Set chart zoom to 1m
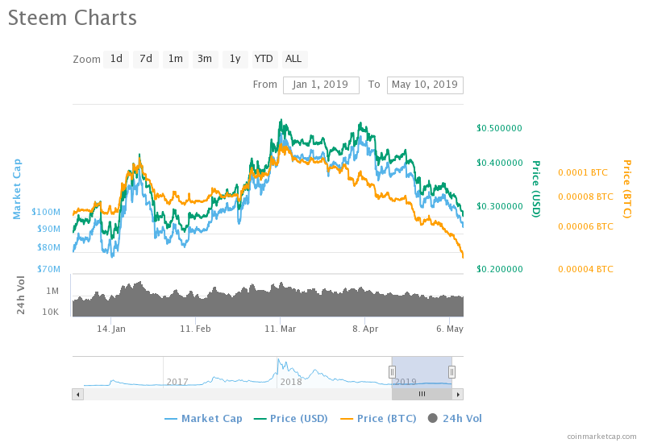645x443 pixels. tap(176, 59)
